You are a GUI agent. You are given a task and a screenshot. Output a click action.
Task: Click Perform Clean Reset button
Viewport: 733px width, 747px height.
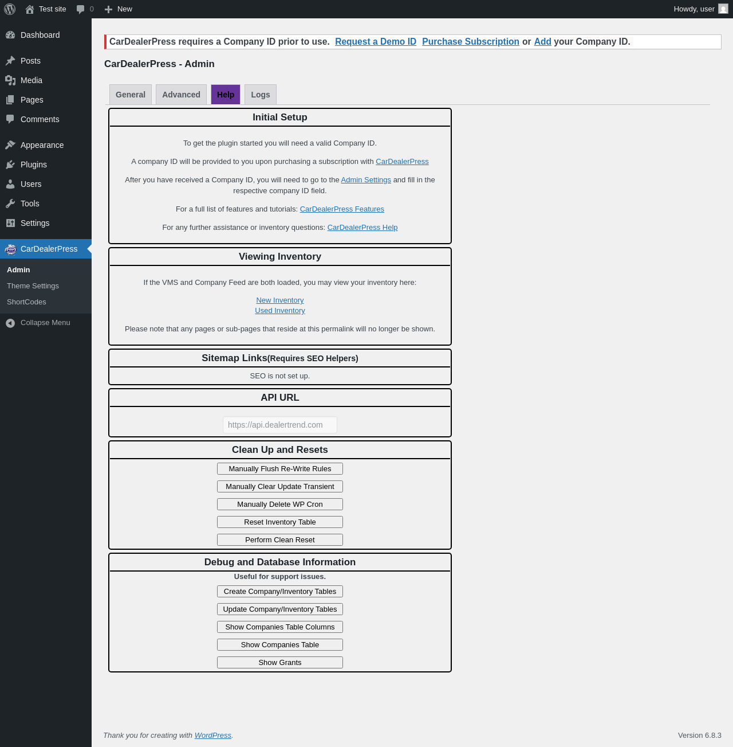pyautogui.click(x=280, y=540)
